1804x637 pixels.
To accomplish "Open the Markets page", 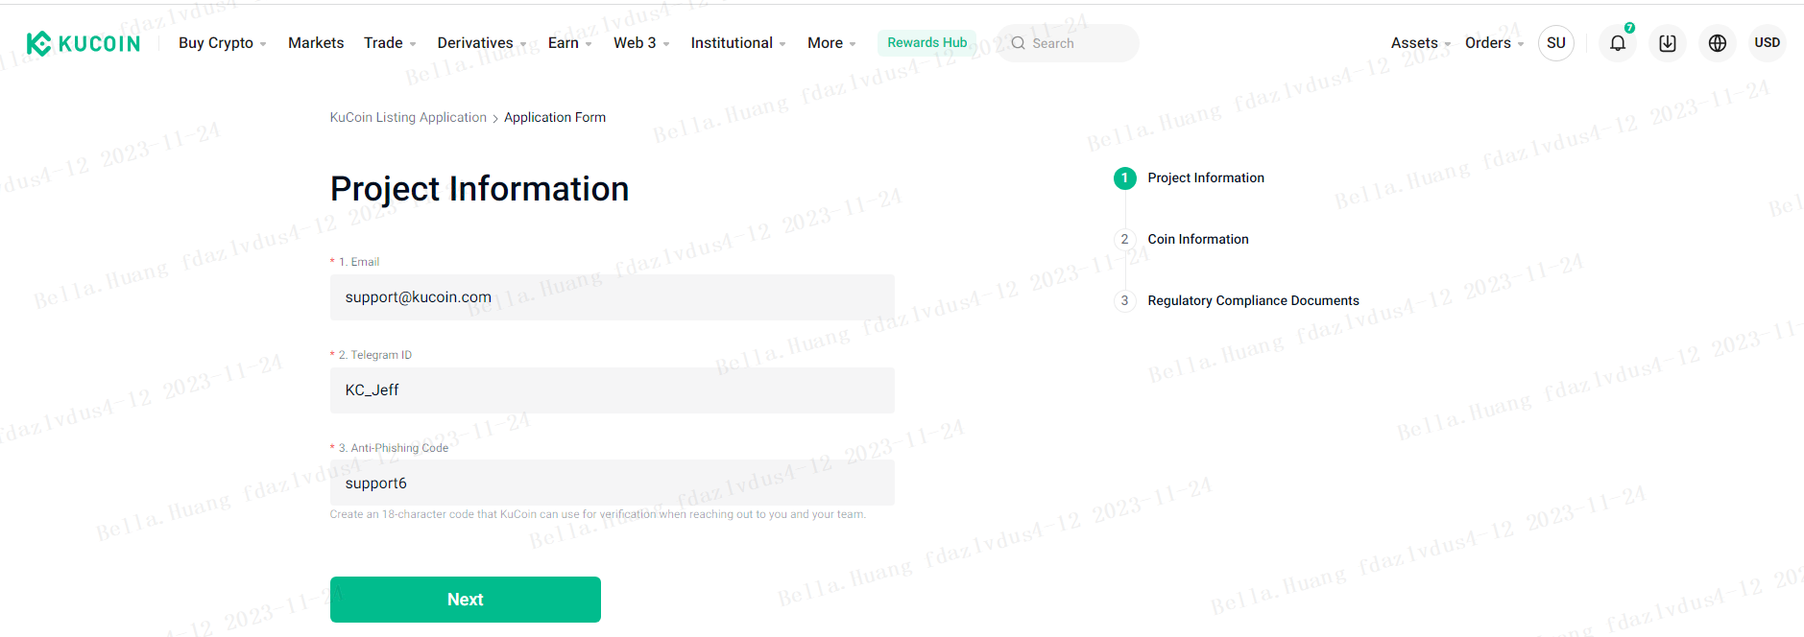I will coord(316,43).
